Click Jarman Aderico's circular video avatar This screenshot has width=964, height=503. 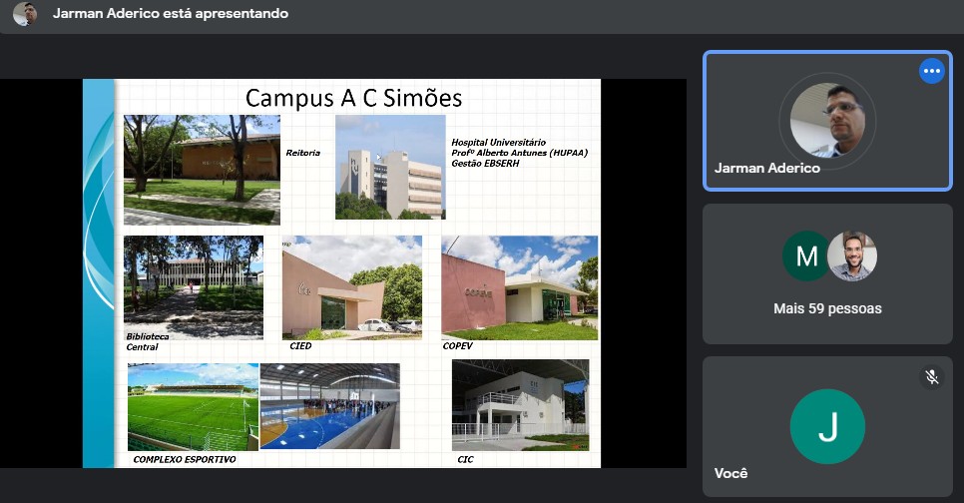click(827, 121)
